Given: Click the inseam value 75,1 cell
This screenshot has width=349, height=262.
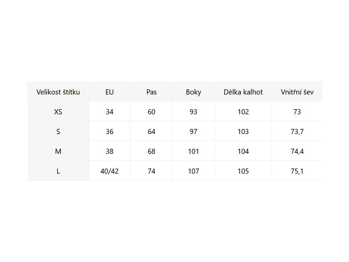Looking at the screenshot, I should click(297, 171).
